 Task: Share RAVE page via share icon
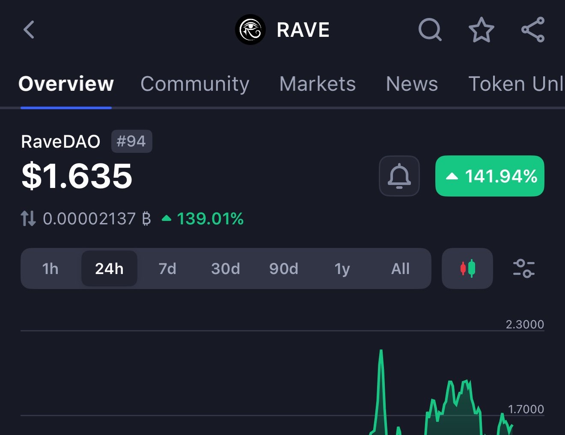533,30
